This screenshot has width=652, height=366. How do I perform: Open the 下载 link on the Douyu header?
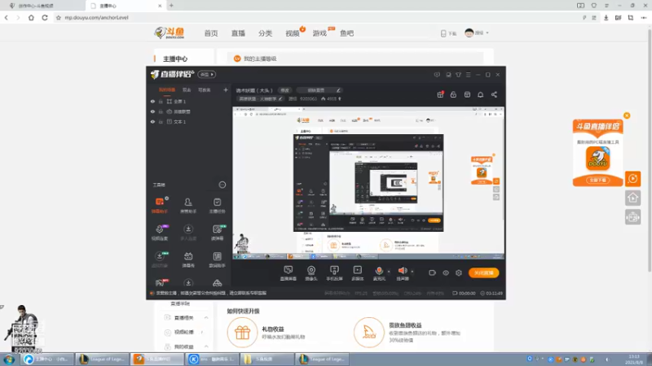click(449, 33)
